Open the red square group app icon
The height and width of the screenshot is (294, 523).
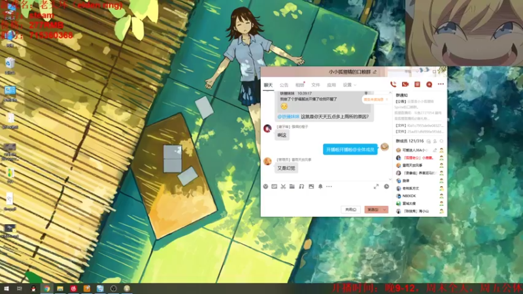[417, 84]
